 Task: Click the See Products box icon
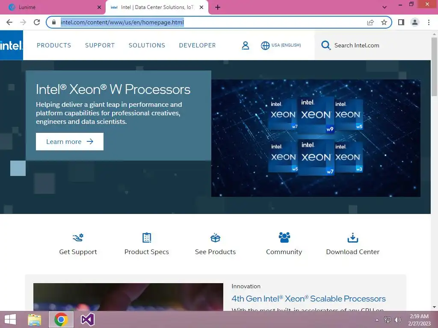tap(216, 237)
